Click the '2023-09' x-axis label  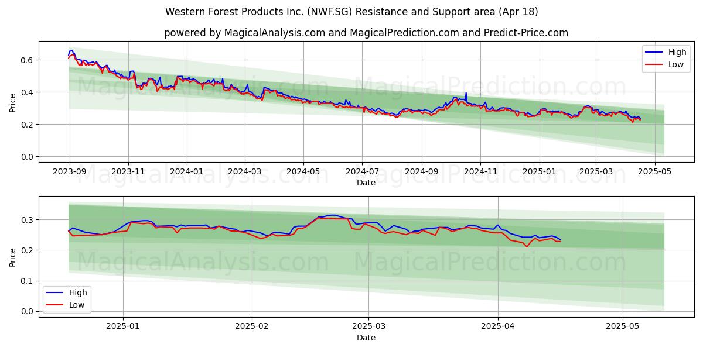[70, 172]
